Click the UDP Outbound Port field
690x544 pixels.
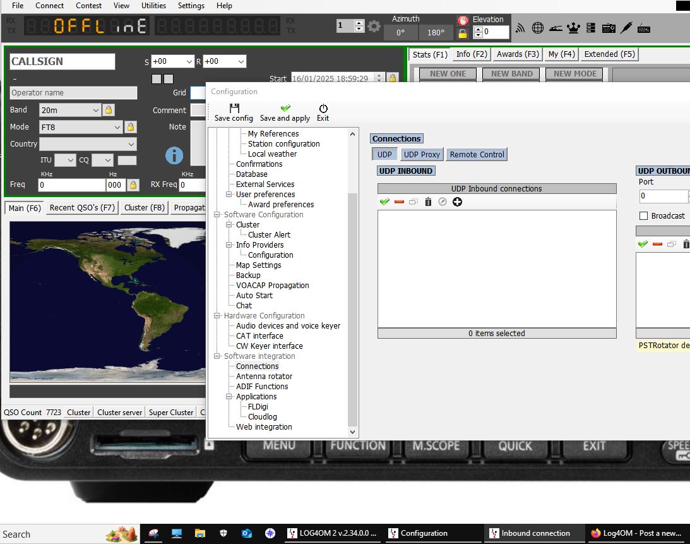(665, 196)
